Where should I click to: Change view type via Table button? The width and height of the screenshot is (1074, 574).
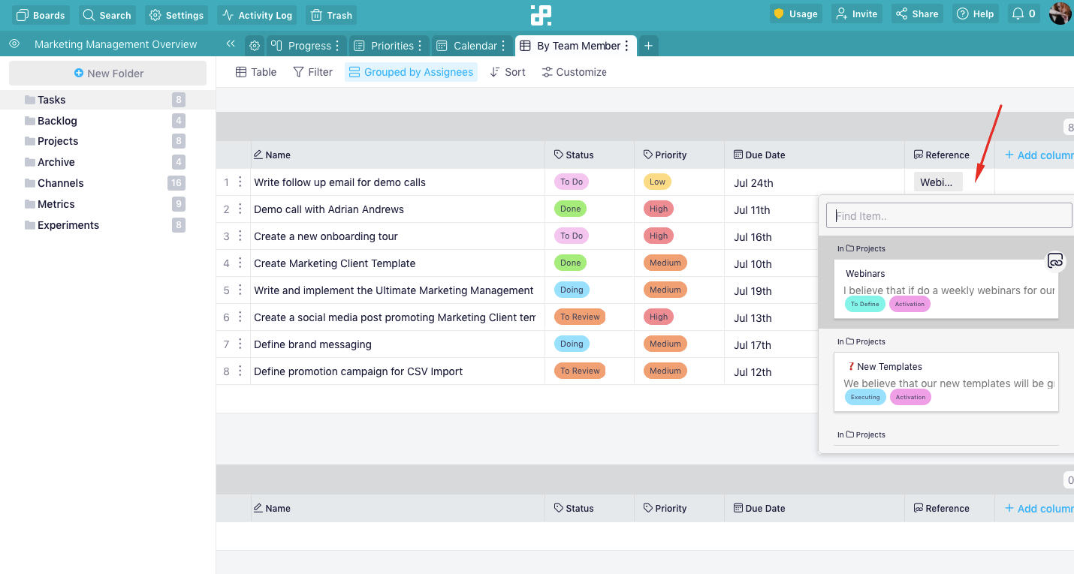pyautogui.click(x=256, y=72)
